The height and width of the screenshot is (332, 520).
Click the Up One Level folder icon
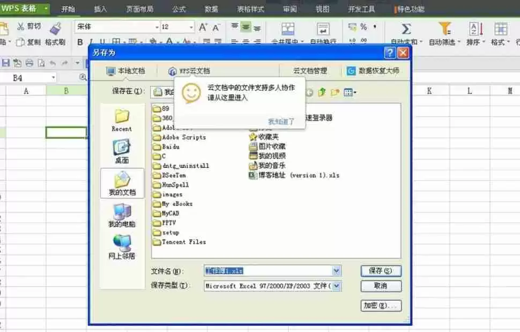coord(321,92)
